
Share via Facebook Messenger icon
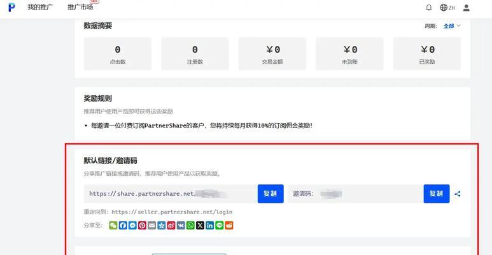(132, 226)
